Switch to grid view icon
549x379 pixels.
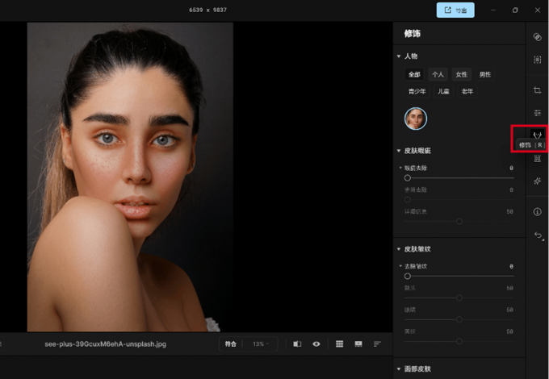point(339,344)
